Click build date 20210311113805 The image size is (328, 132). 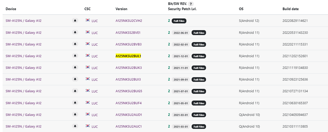click(x=295, y=126)
